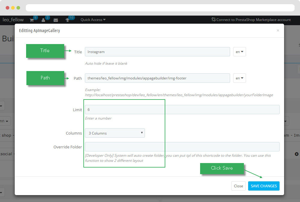Focus the Title input containing Instagram
This screenshot has height=202, width=300.
[x=157, y=52]
